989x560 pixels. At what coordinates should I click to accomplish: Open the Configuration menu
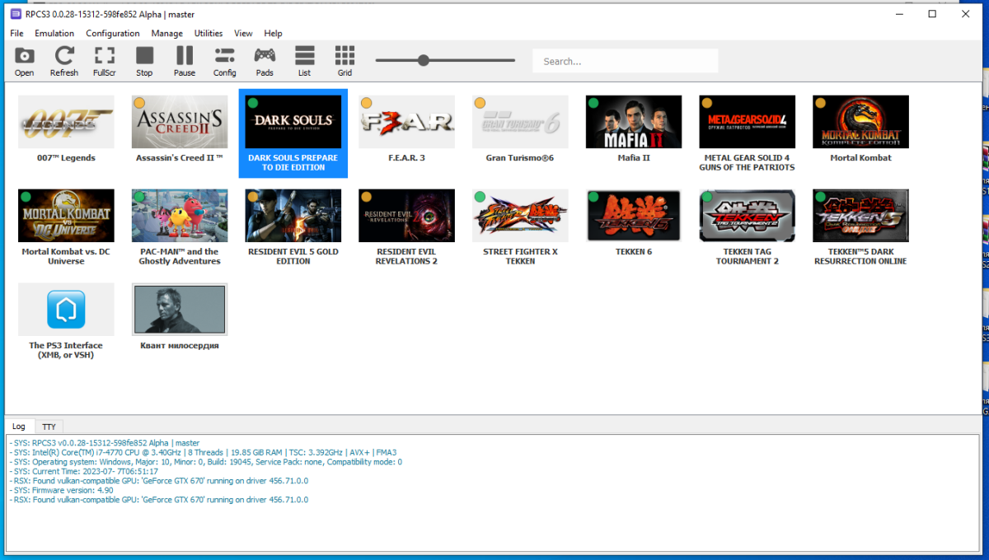(113, 34)
